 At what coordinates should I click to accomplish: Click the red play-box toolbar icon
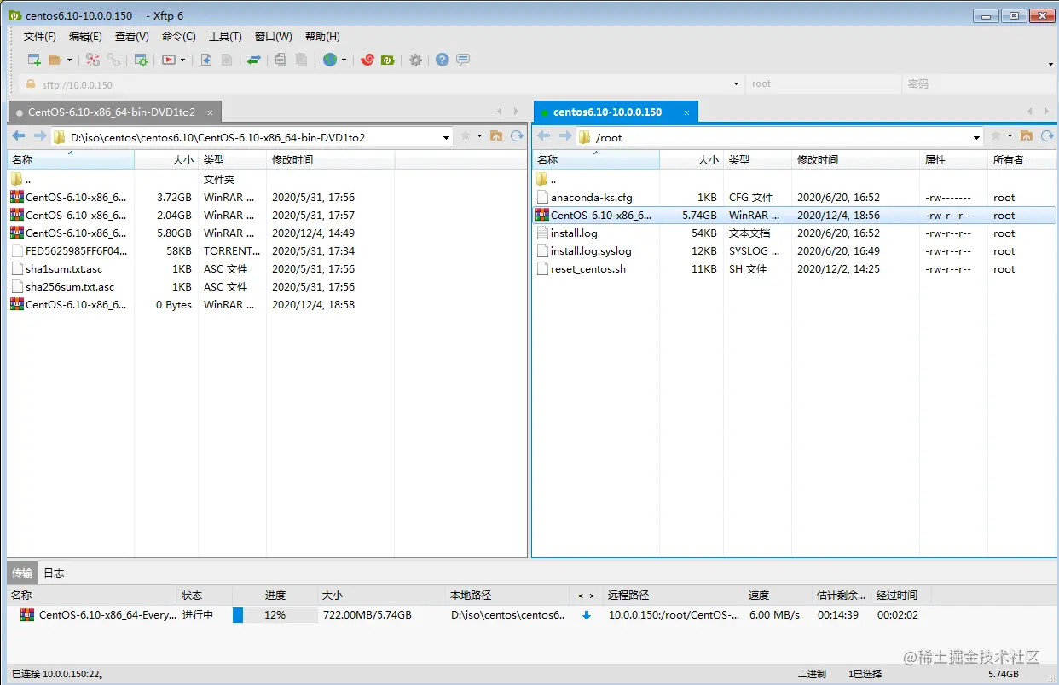[169, 60]
